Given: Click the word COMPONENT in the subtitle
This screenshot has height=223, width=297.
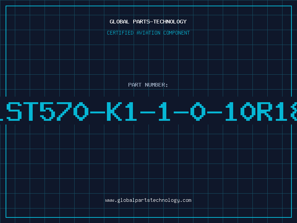Looking at the screenshot, I should tap(176, 33).
